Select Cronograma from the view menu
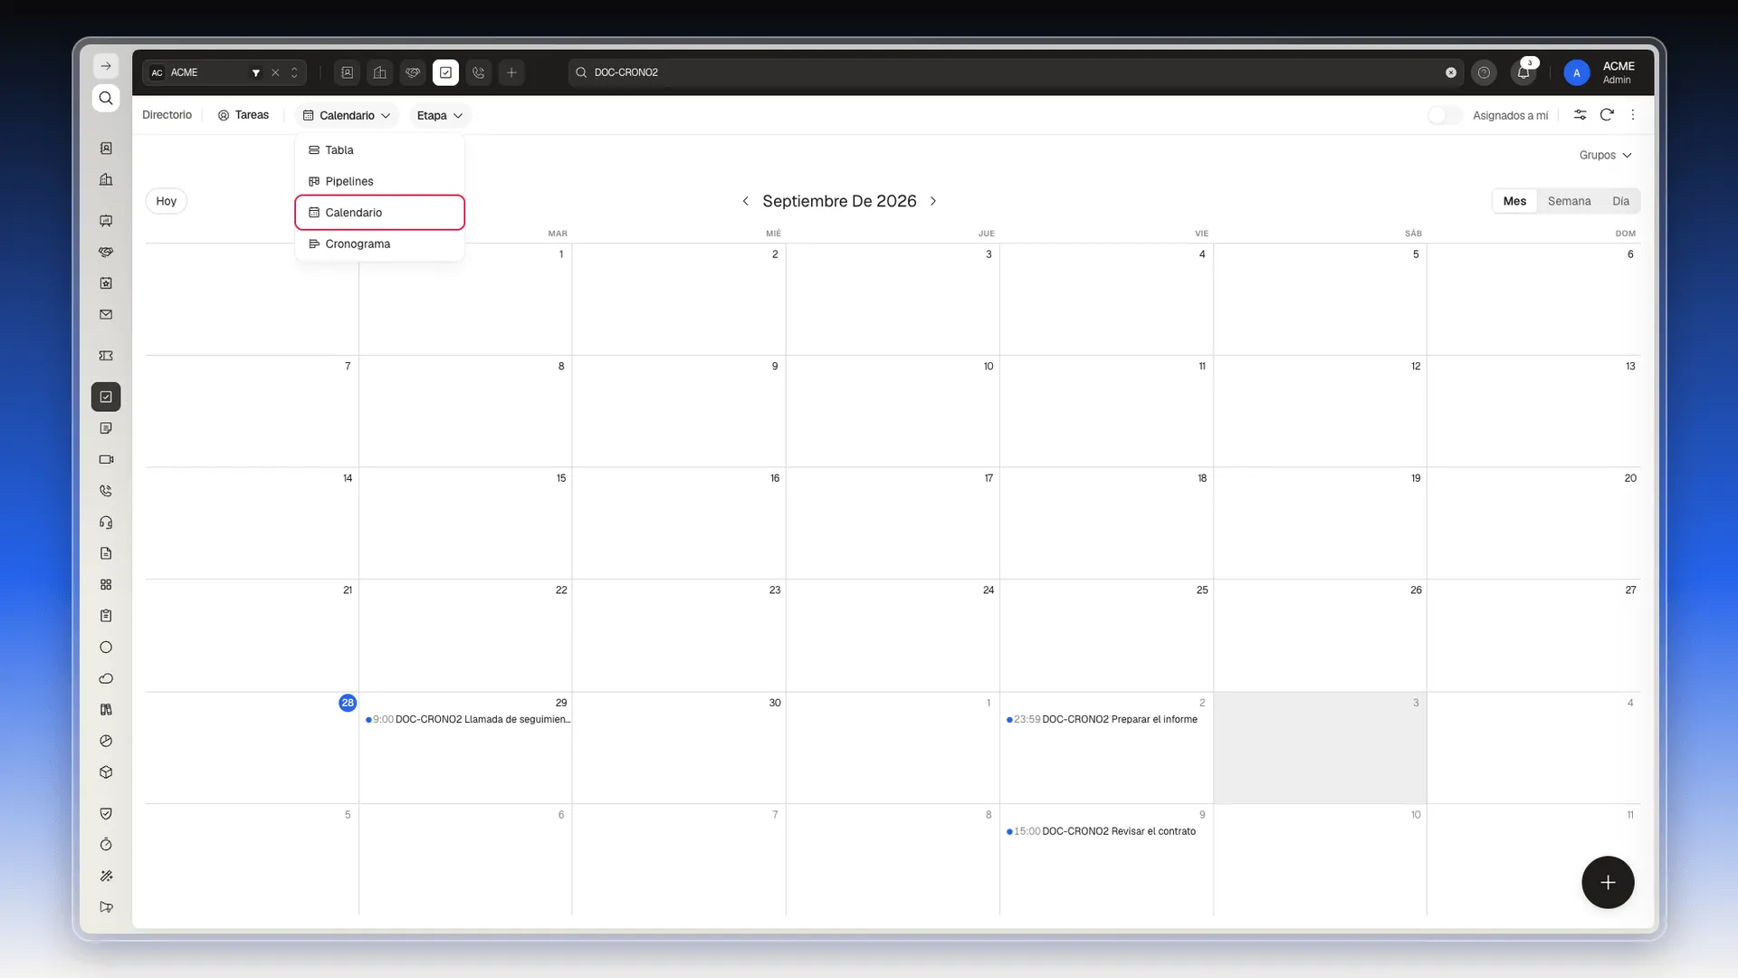The height and width of the screenshot is (978, 1738). (x=380, y=244)
